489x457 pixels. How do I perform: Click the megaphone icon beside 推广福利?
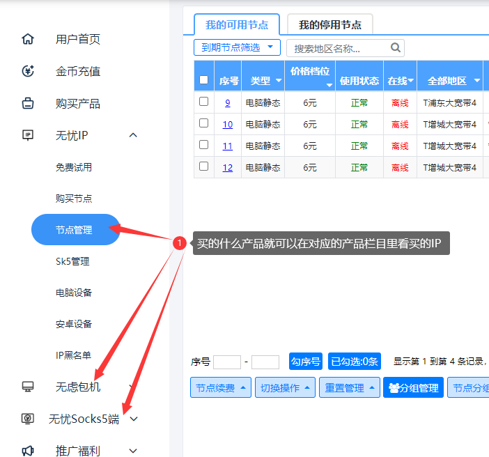click(28, 451)
